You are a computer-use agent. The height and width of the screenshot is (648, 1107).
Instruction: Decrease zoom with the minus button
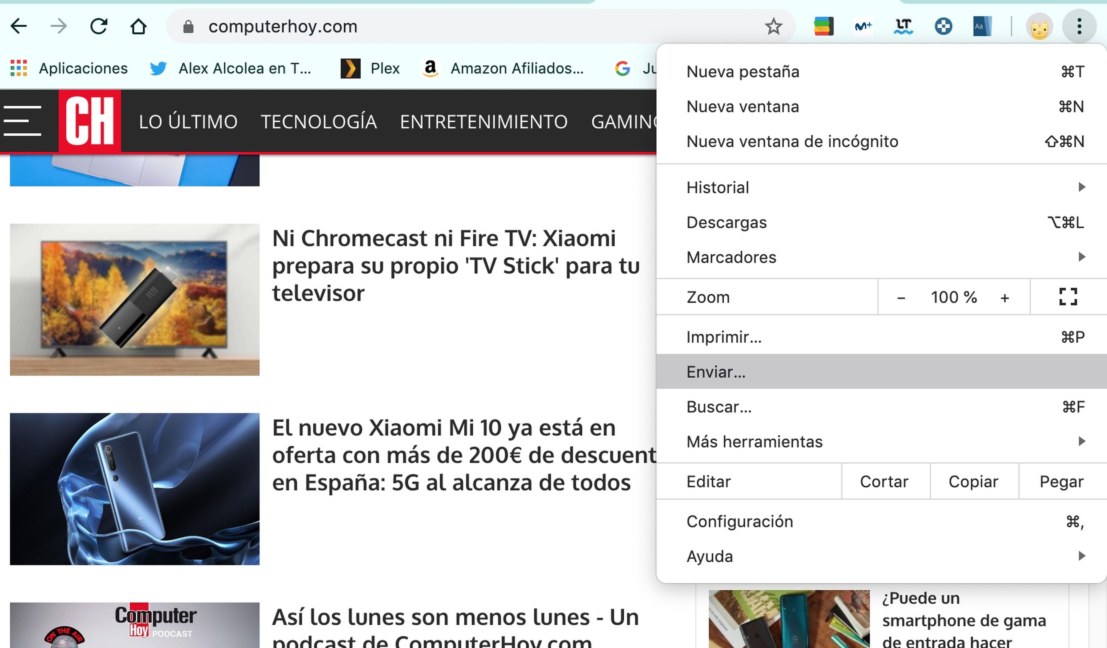pos(901,298)
